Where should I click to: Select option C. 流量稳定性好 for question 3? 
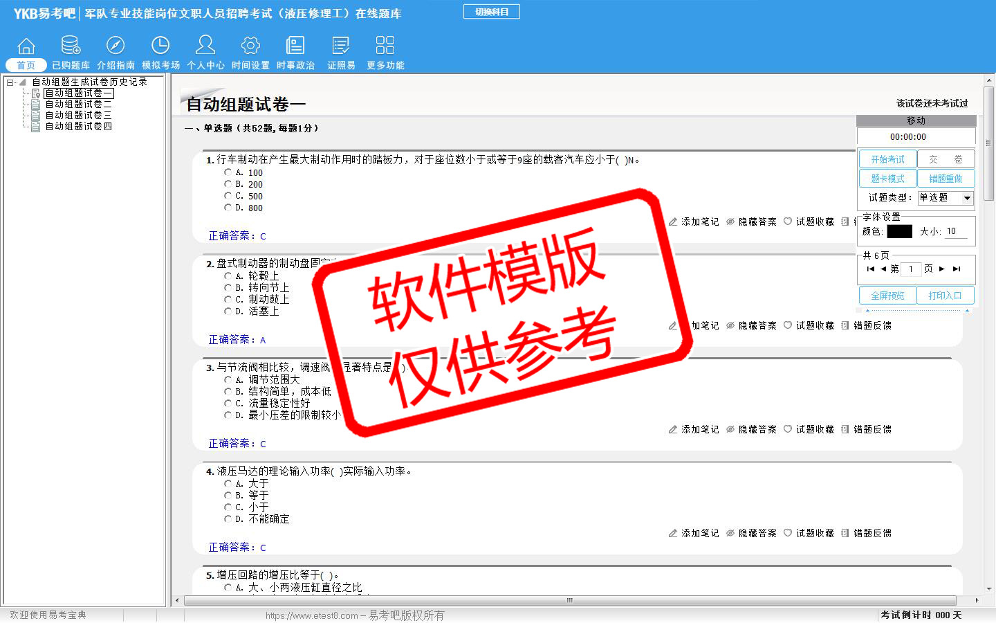tap(228, 403)
